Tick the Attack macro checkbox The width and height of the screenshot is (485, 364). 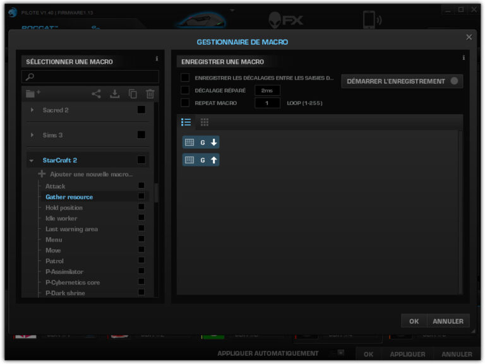(141, 185)
